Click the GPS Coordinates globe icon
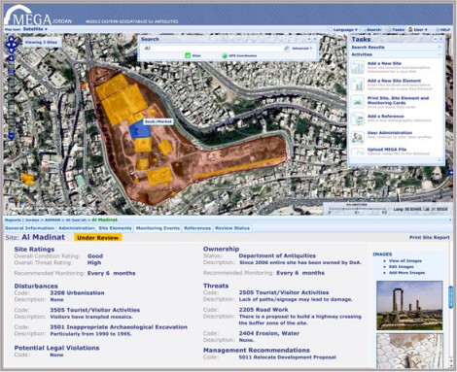 (x=225, y=55)
